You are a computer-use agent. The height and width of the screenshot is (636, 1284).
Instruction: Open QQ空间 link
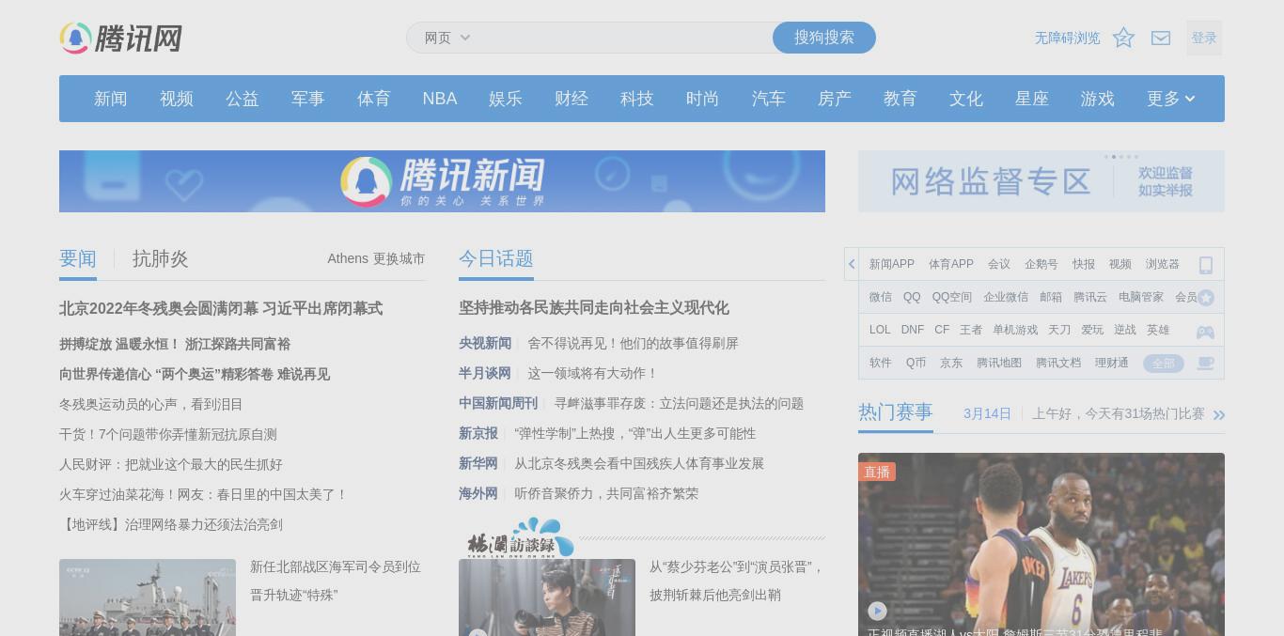(x=952, y=297)
